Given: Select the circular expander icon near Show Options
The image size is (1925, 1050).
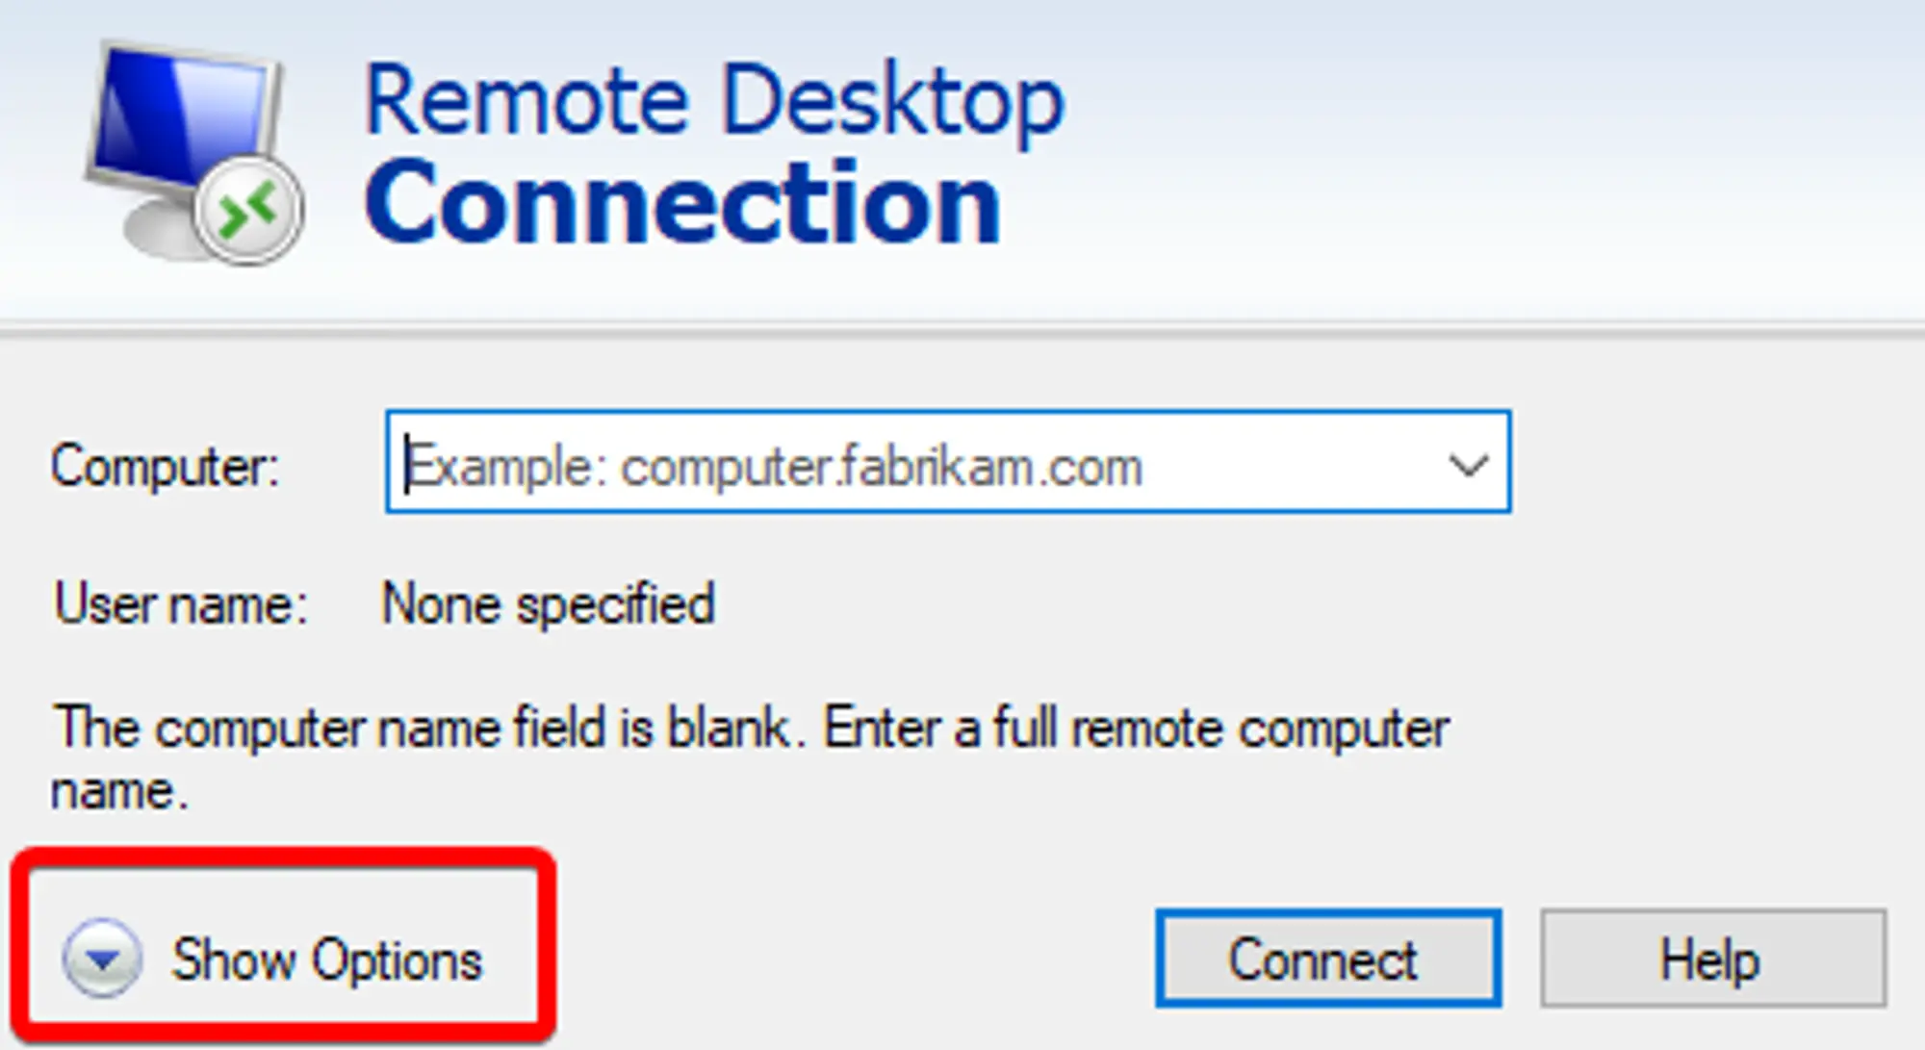Looking at the screenshot, I should [99, 957].
